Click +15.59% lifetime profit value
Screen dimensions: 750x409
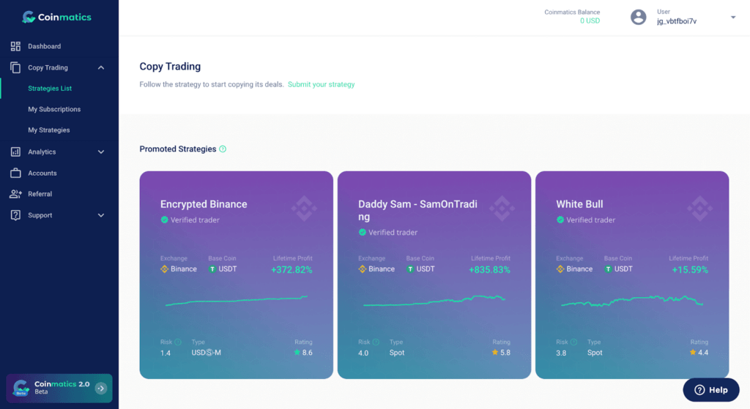point(690,270)
